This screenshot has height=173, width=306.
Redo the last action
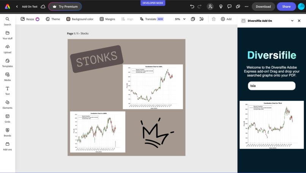pyautogui.click(x=199, y=6)
